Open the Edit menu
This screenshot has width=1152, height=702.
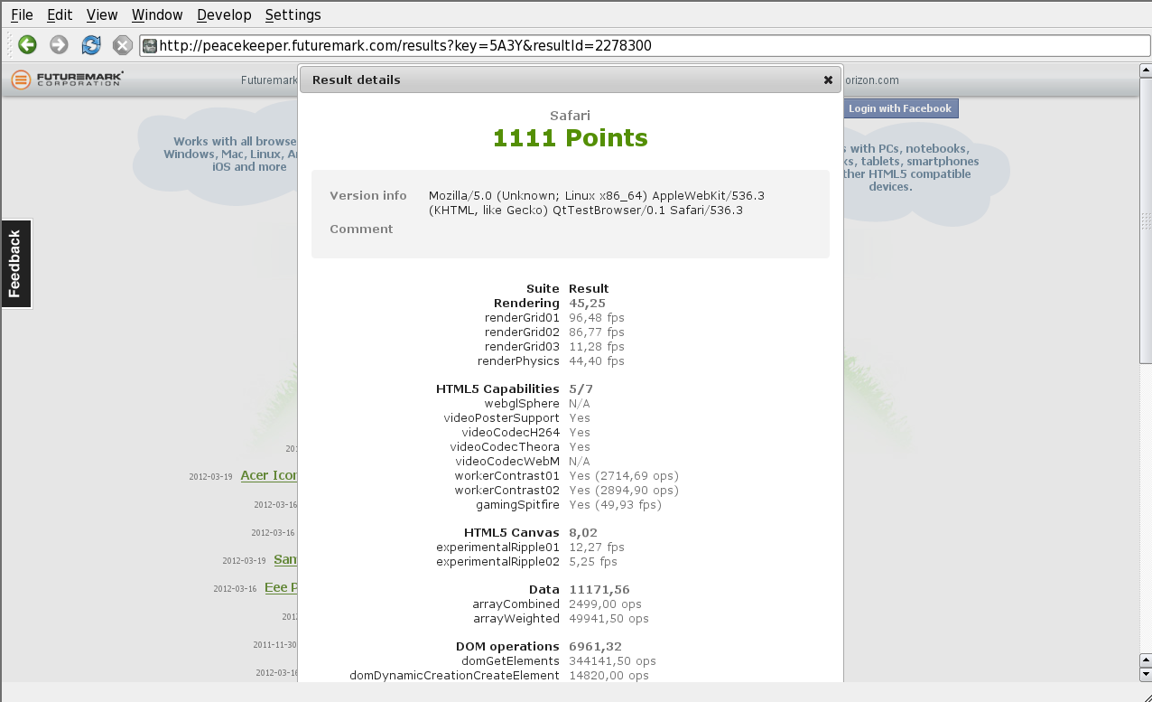click(60, 14)
